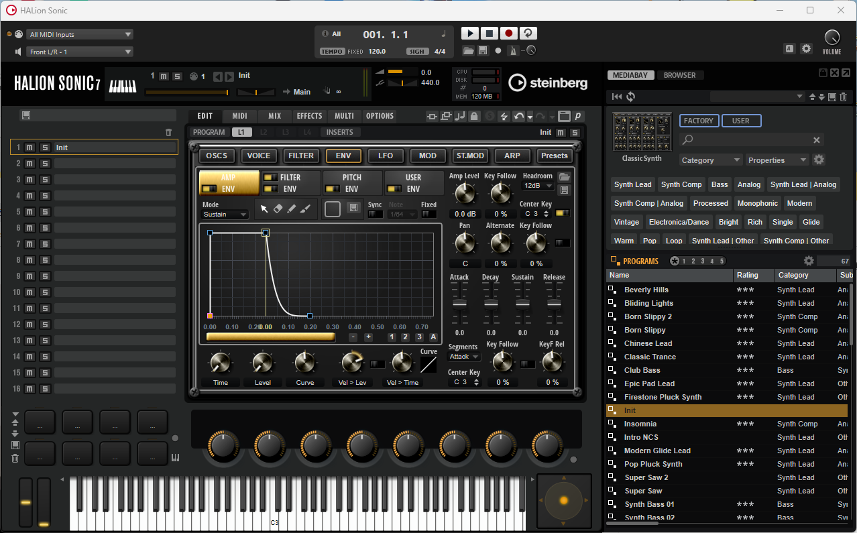Toggle the PITCH ENV on switch
Image resolution: width=857 pixels, height=533 pixels.
click(333, 189)
